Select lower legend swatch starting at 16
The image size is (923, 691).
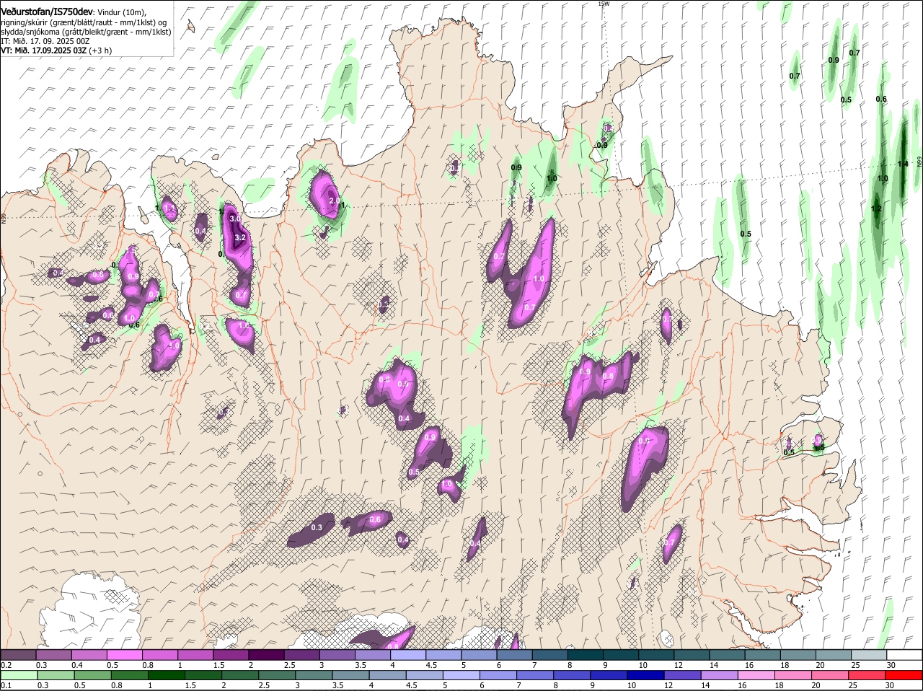[758, 675]
